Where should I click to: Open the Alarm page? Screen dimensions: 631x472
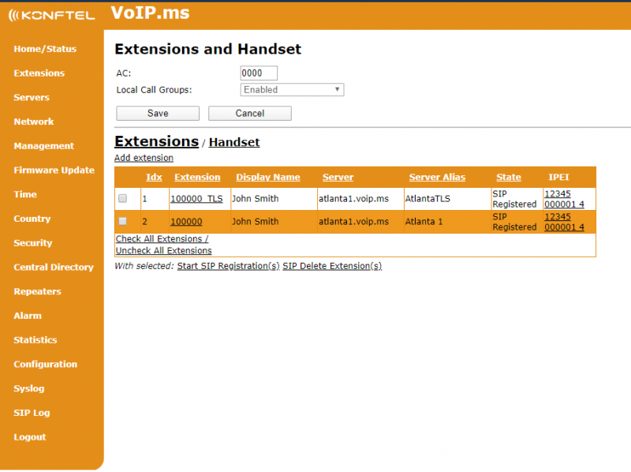coord(28,316)
